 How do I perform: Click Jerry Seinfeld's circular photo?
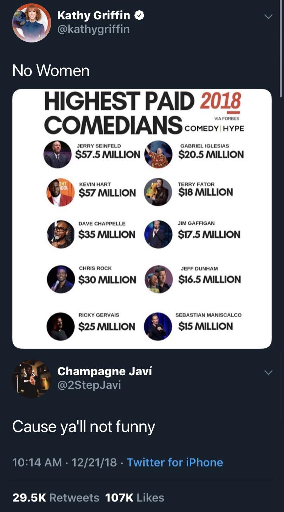tap(58, 154)
